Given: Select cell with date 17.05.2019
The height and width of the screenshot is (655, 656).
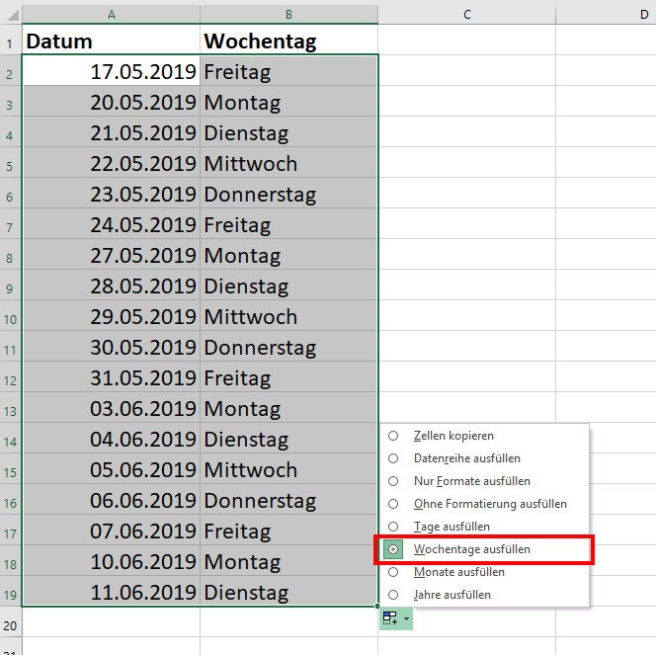Looking at the screenshot, I should 112,70.
